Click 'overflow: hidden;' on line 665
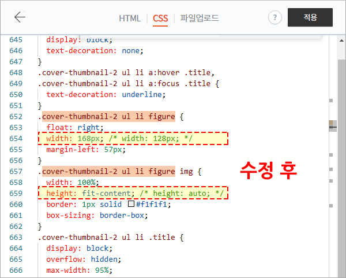346x278 pixels. click(x=84, y=259)
